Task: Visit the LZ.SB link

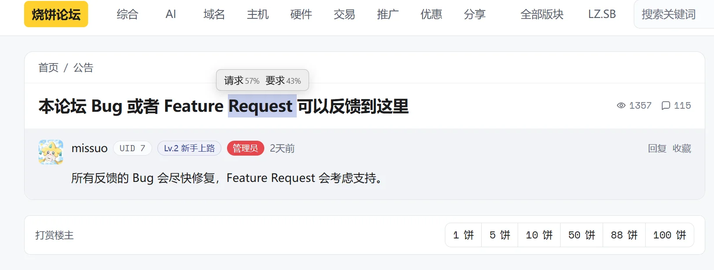Action: coord(602,14)
